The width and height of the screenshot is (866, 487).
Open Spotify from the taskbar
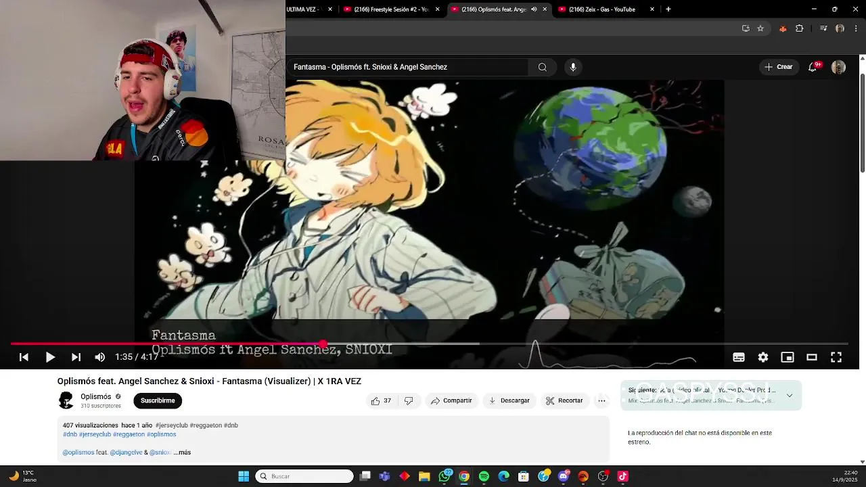(x=484, y=476)
